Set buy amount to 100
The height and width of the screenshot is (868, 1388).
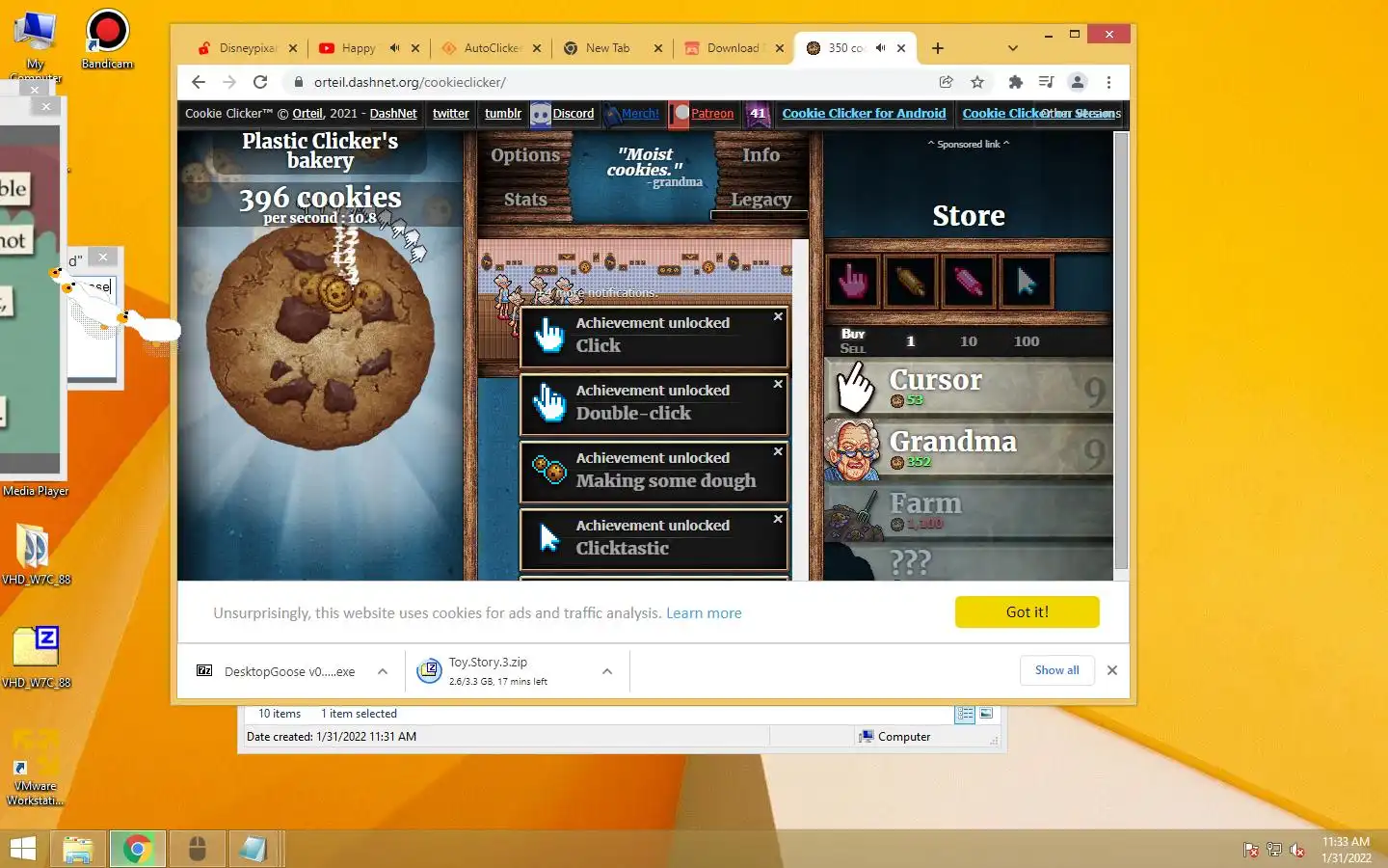1027,341
